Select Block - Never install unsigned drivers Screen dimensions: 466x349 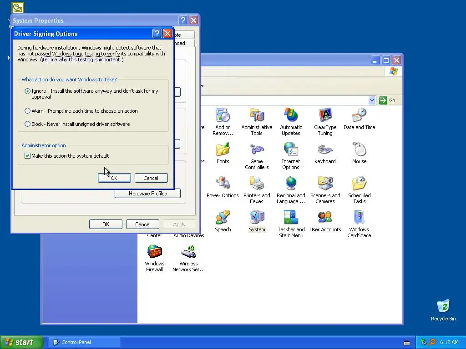click(x=27, y=124)
